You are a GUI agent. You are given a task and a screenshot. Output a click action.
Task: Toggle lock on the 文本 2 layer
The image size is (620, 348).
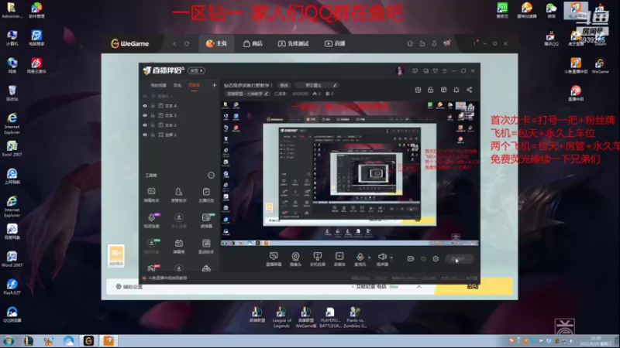coord(153,125)
